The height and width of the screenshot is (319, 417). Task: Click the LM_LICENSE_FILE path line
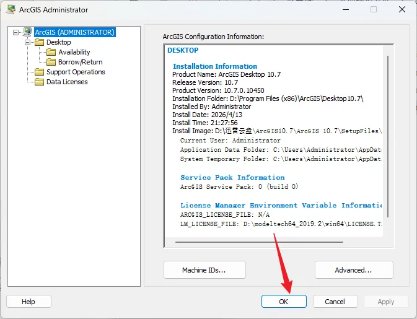[x=281, y=224]
